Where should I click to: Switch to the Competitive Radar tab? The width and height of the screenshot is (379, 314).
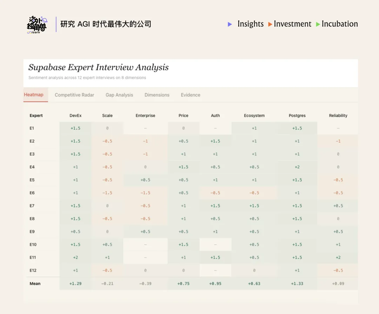(x=74, y=95)
